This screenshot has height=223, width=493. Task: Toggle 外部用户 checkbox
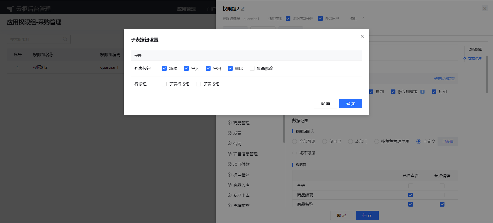click(320, 18)
